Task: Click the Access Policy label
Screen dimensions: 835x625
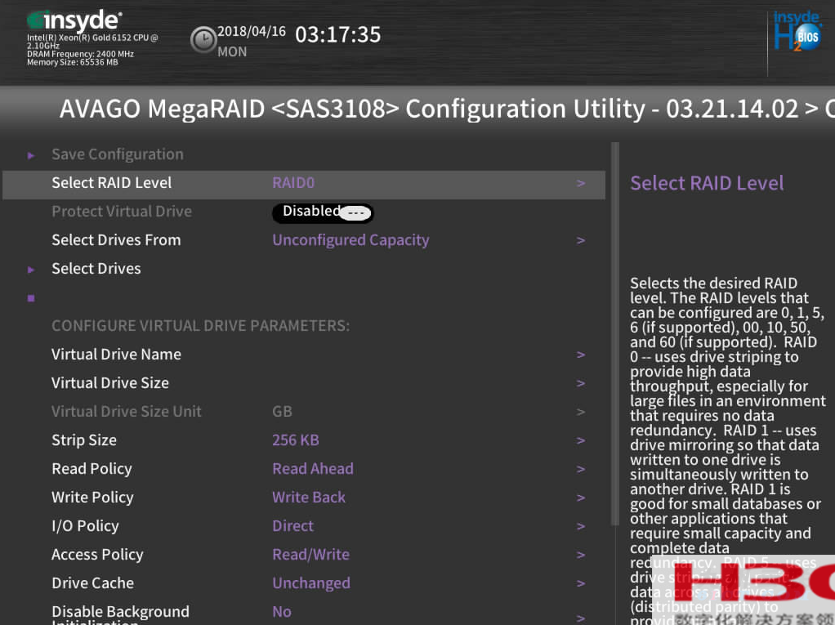Action: (x=97, y=554)
